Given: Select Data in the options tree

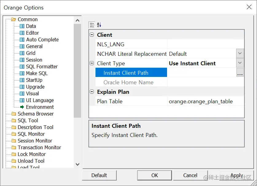Looking at the screenshot, I should coord(31,26).
